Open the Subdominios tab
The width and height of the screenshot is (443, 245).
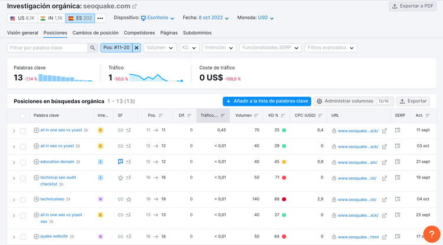point(197,33)
